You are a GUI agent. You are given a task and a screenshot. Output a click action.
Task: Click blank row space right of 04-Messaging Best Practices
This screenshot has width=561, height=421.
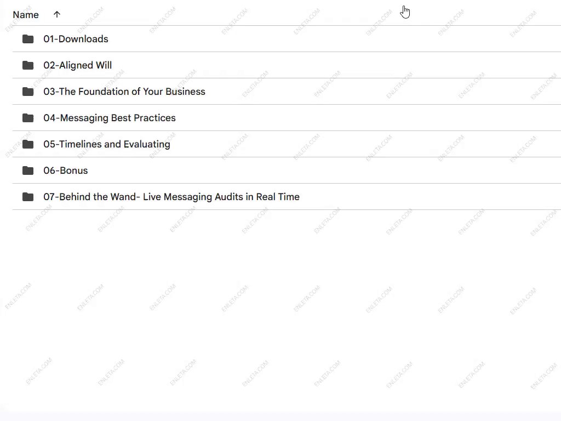tap(356, 118)
